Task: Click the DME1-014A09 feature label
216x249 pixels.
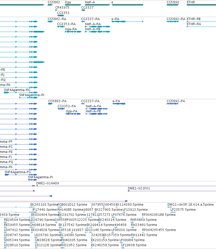Action: pos(47,183)
